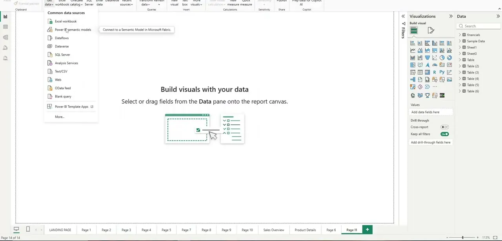The image size is (502, 241).
Task: Add a new page
Action: 367,230
